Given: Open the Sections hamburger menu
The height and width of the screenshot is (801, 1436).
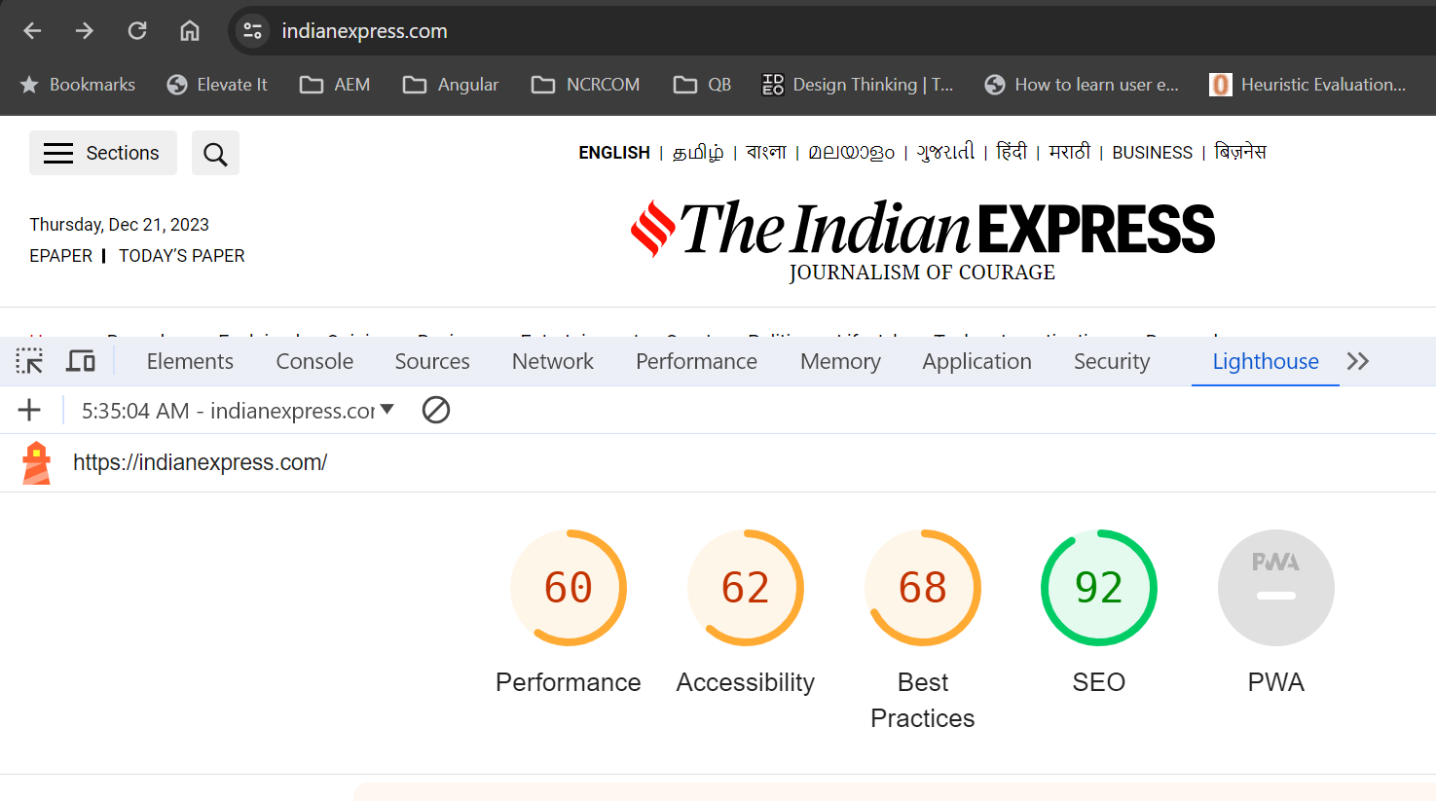Looking at the screenshot, I should point(103,154).
